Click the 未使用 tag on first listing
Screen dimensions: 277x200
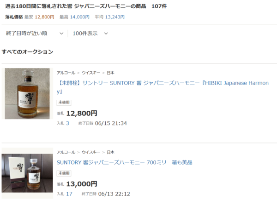(x=64, y=103)
